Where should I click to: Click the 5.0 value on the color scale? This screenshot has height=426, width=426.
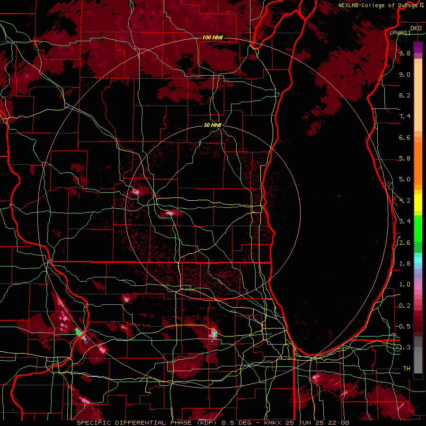tap(405, 179)
